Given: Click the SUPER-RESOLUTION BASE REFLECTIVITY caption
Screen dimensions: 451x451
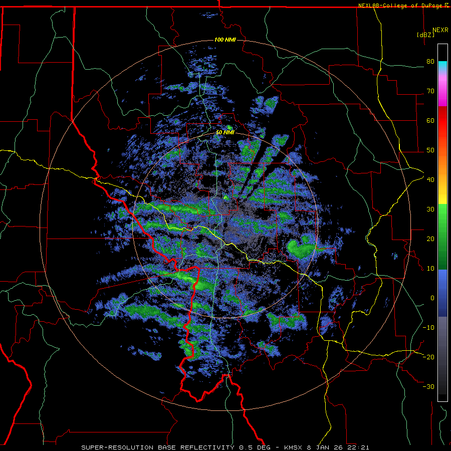Looking at the screenshot, I should pos(157,447).
